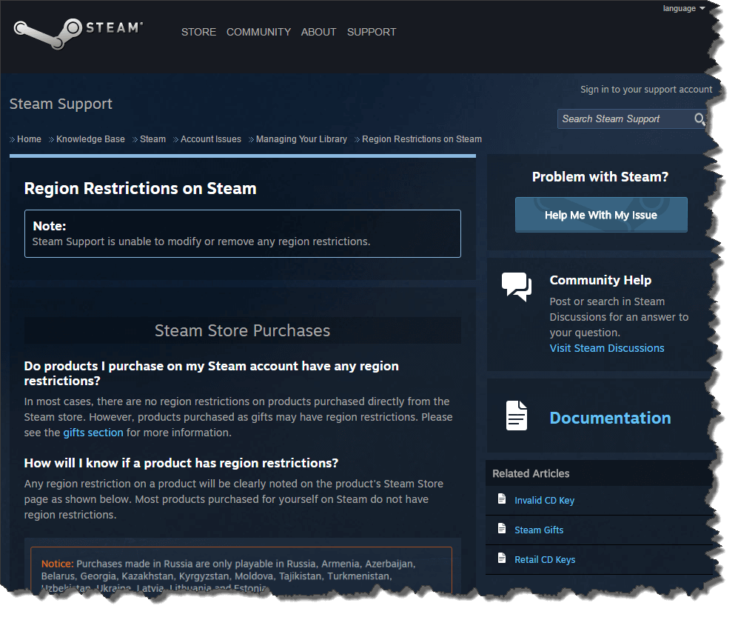Go to Knowledge Base breadcrumb
This screenshot has width=738, height=617.
90,139
